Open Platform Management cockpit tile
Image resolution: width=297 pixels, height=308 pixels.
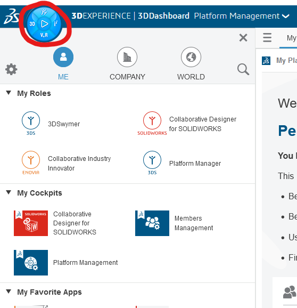31,263
